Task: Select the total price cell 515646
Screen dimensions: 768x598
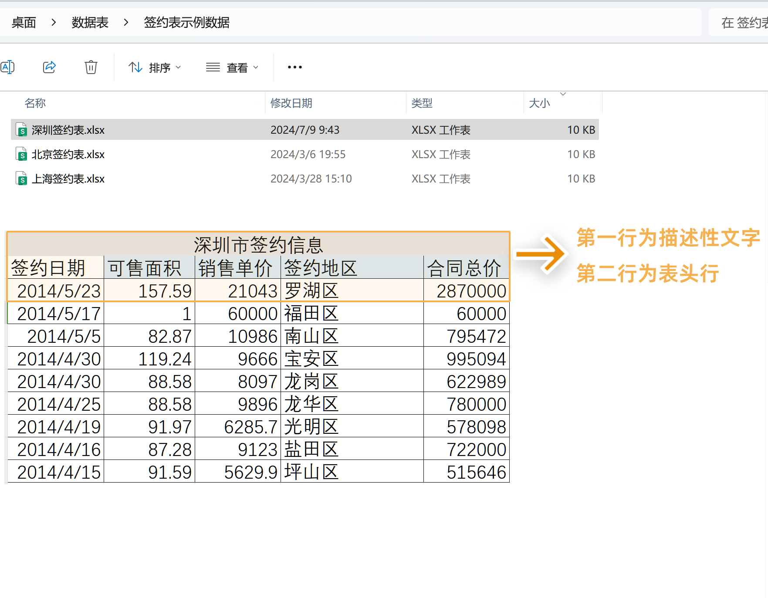Action: pos(467,472)
